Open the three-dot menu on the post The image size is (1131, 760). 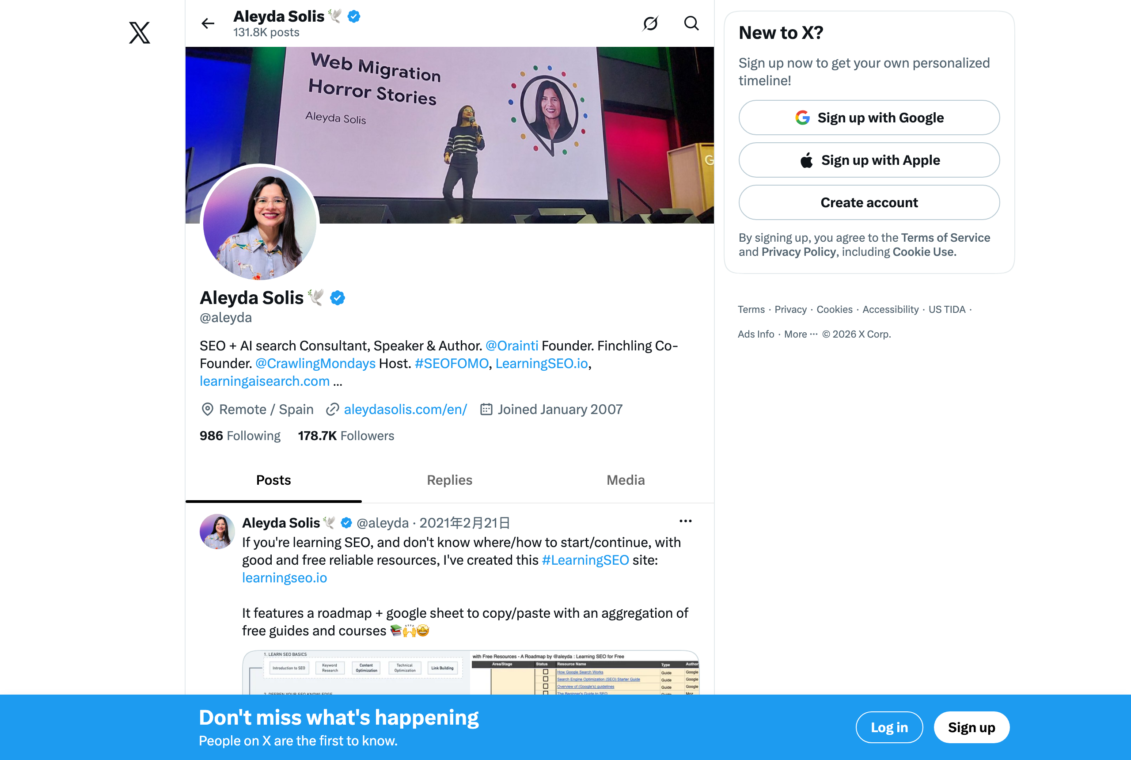685,521
